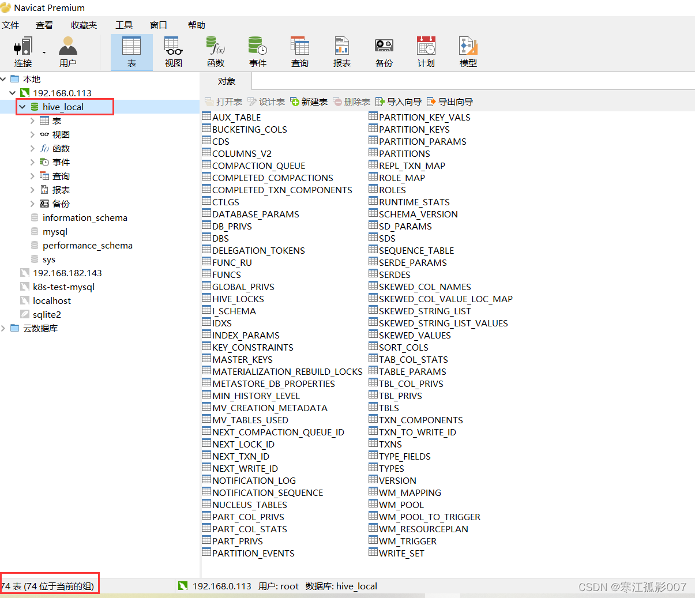Open the 报表 (Report) toolbar icon
This screenshot has height=598, width=695.
(x=342, y=52)
